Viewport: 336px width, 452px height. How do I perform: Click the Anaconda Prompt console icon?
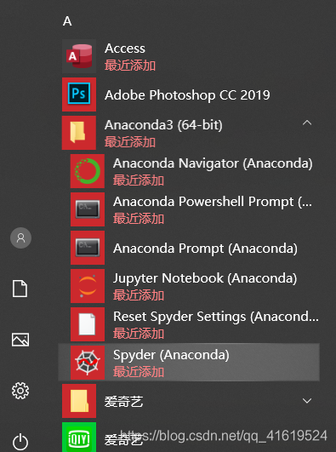pyautogui.click(x=88, y=248)
